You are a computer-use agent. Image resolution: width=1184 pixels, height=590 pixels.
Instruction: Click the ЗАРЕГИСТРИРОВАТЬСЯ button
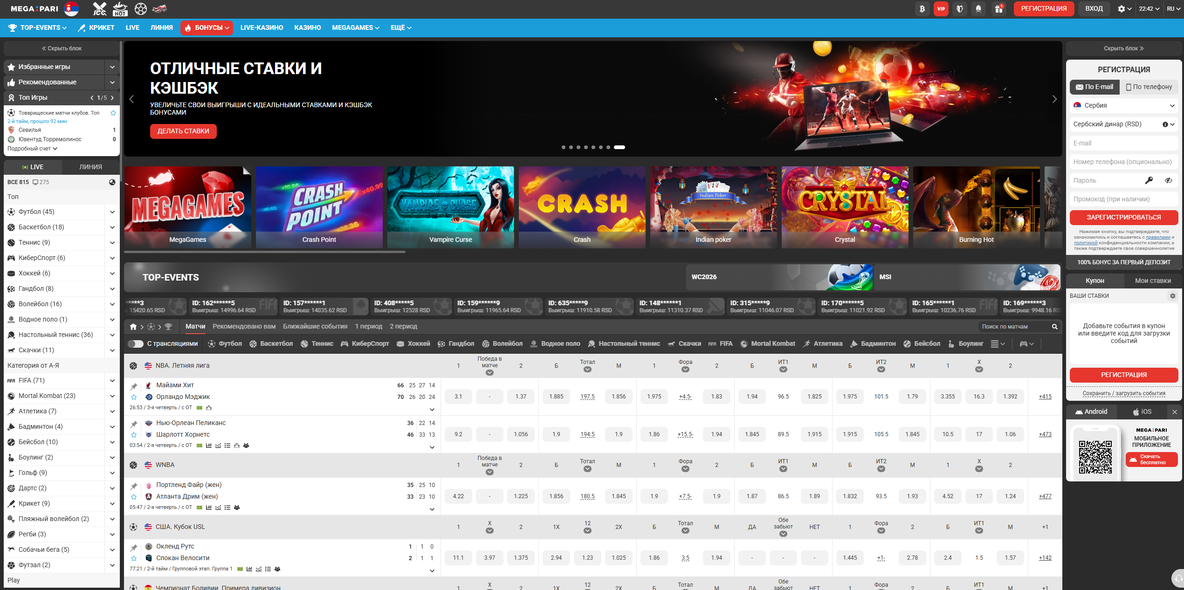tap(1123, 218)
